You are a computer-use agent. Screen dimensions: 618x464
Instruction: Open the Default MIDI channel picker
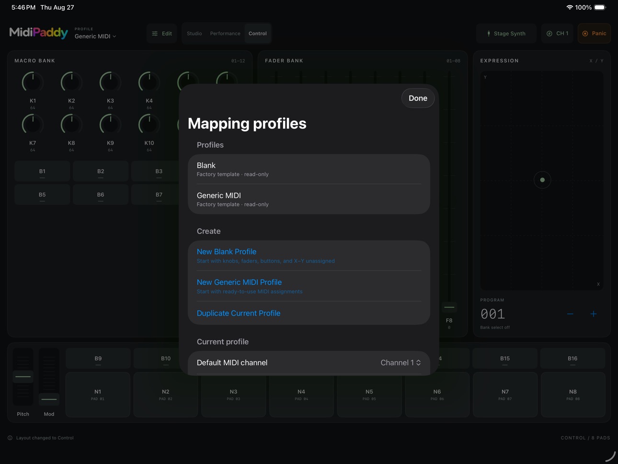click(309, 363)
